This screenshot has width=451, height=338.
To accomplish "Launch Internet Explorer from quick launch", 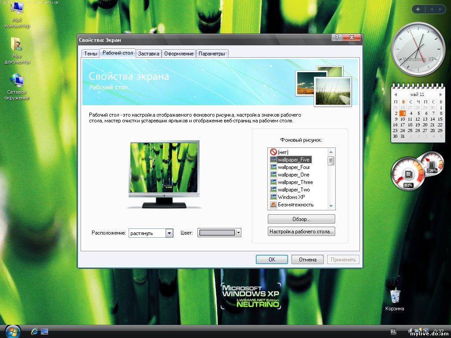I will (34, 331).
